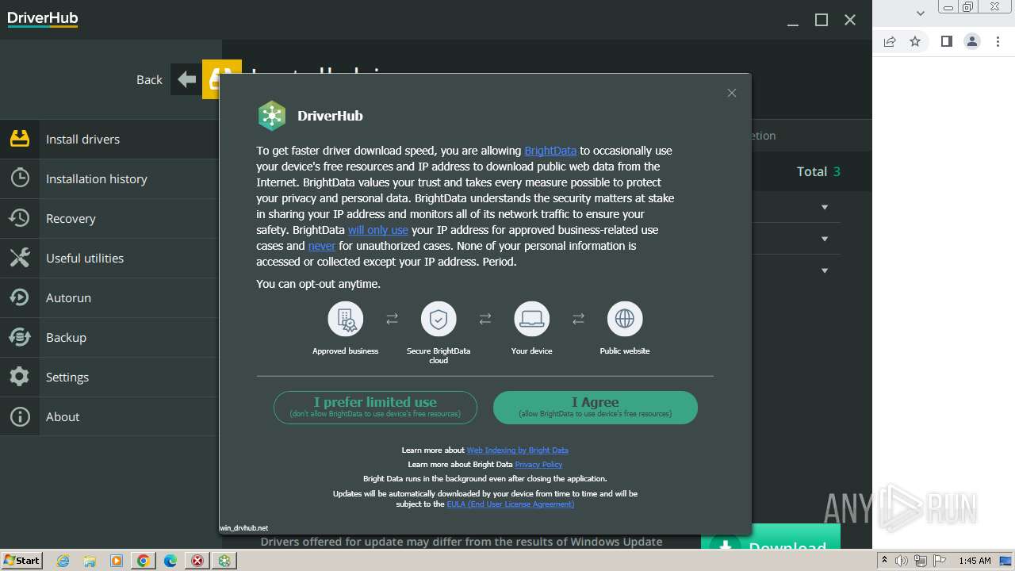Show hidden system tray icons
Screen dimensions: 1015x571
click(885, 561)
